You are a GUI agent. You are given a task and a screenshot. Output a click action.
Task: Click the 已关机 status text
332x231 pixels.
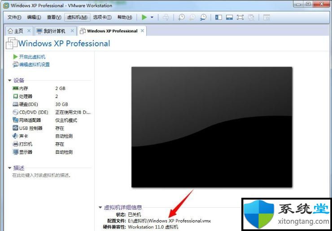click(x=135, y=215)
